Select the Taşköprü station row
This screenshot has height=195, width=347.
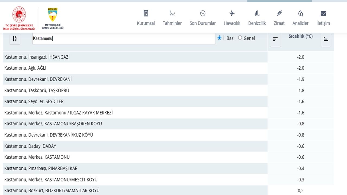coord(37,90)
